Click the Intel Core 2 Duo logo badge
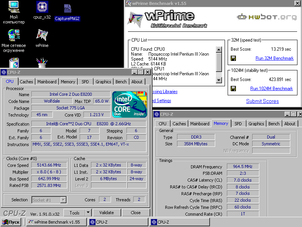 [129, 104]
